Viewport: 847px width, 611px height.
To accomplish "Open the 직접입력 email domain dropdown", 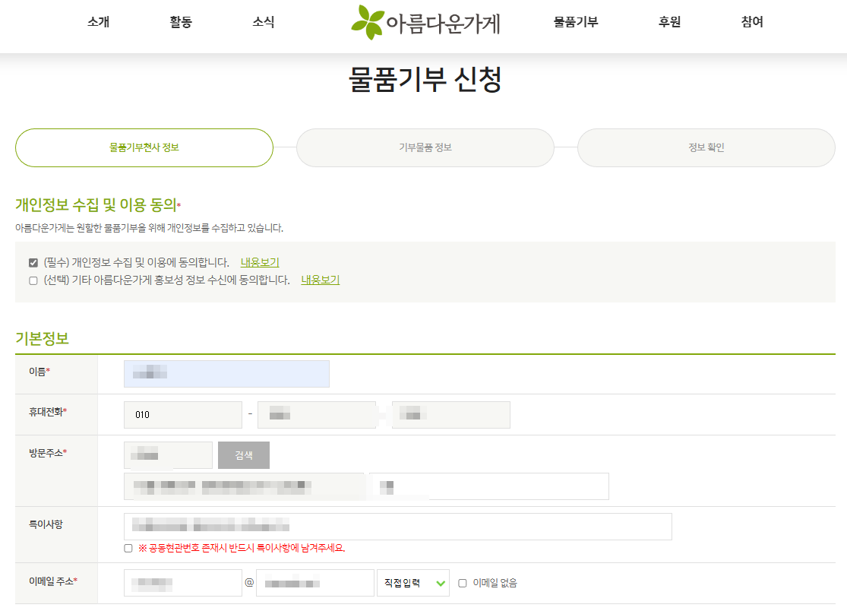I will [413, 583].
